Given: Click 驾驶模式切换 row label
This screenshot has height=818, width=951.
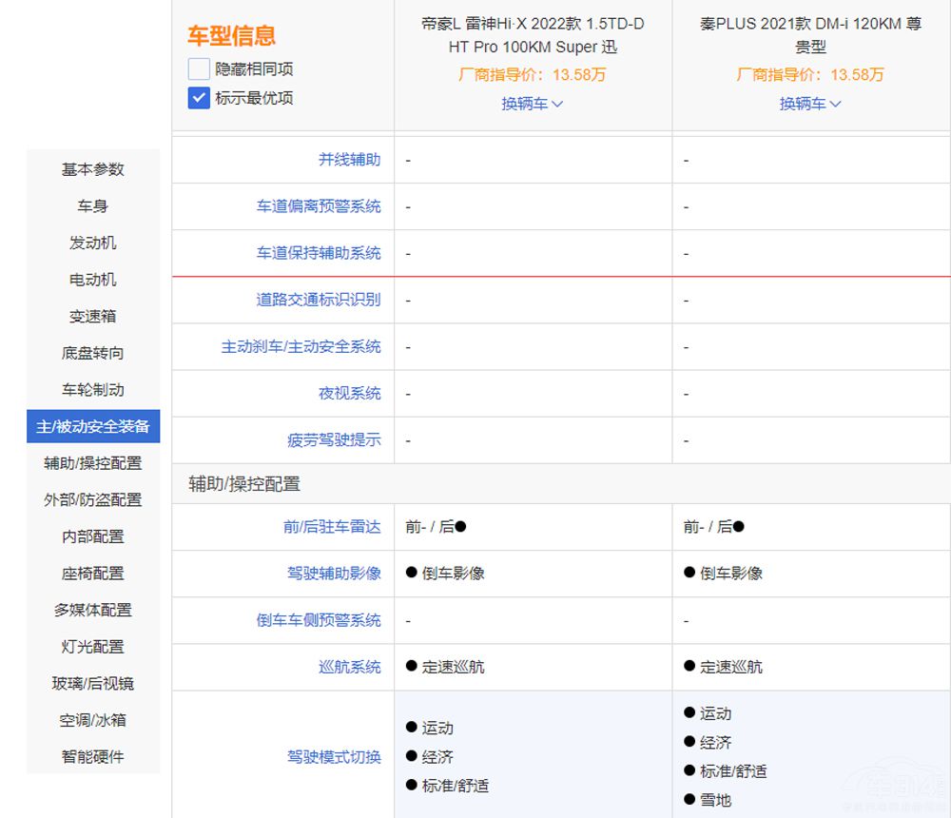Looking at the screenshot, I should [x=334, y=757].
